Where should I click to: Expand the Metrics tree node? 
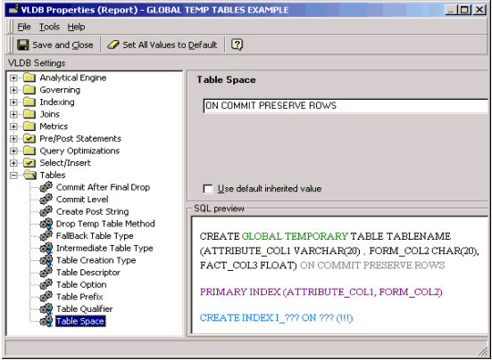pyautogui.click(x=13, y=127)
